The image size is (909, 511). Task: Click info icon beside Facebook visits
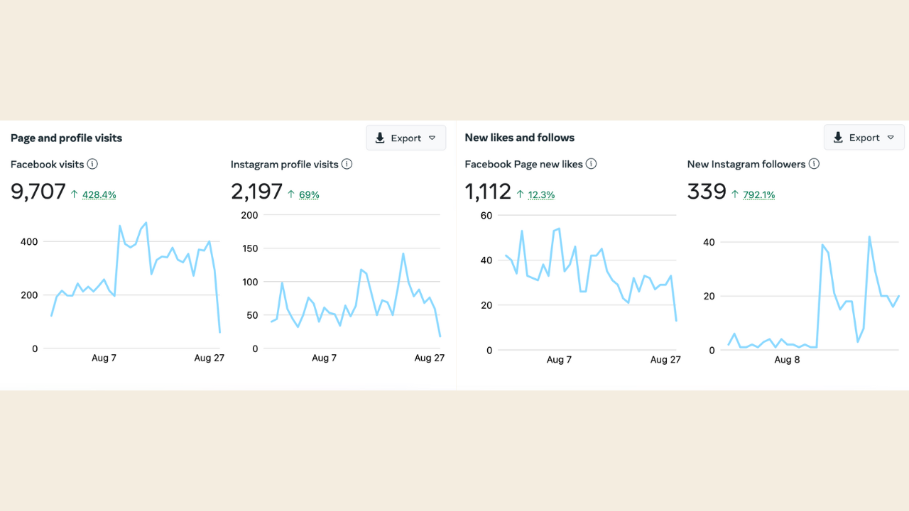pyautogui.click(x=92, y=164)
